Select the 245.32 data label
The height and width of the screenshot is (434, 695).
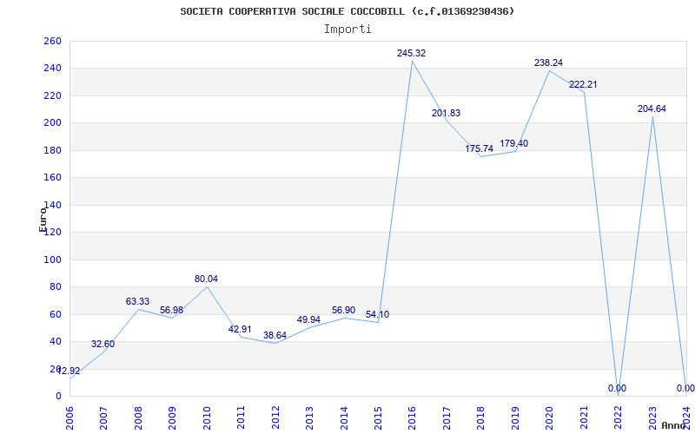point(411,53)
